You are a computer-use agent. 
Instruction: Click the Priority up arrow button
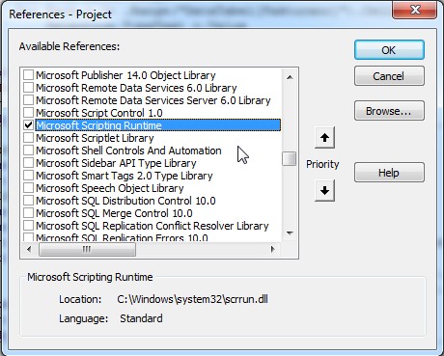point(324,138)
